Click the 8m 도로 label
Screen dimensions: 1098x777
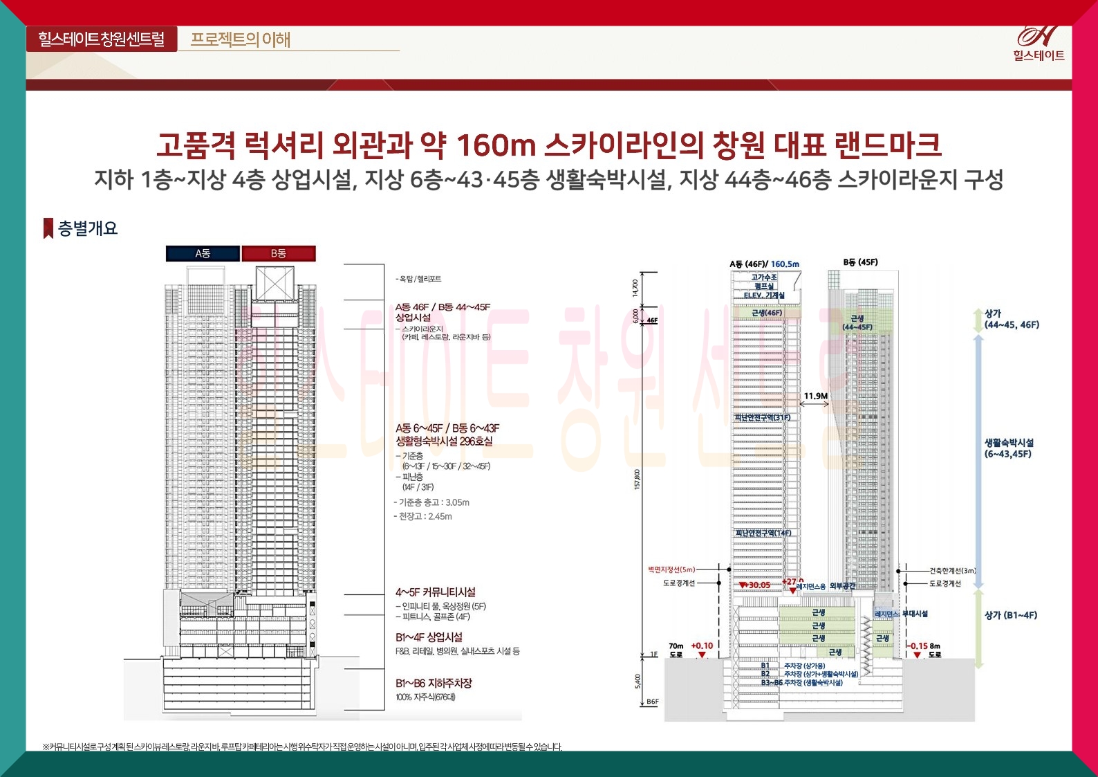point(935,650)
